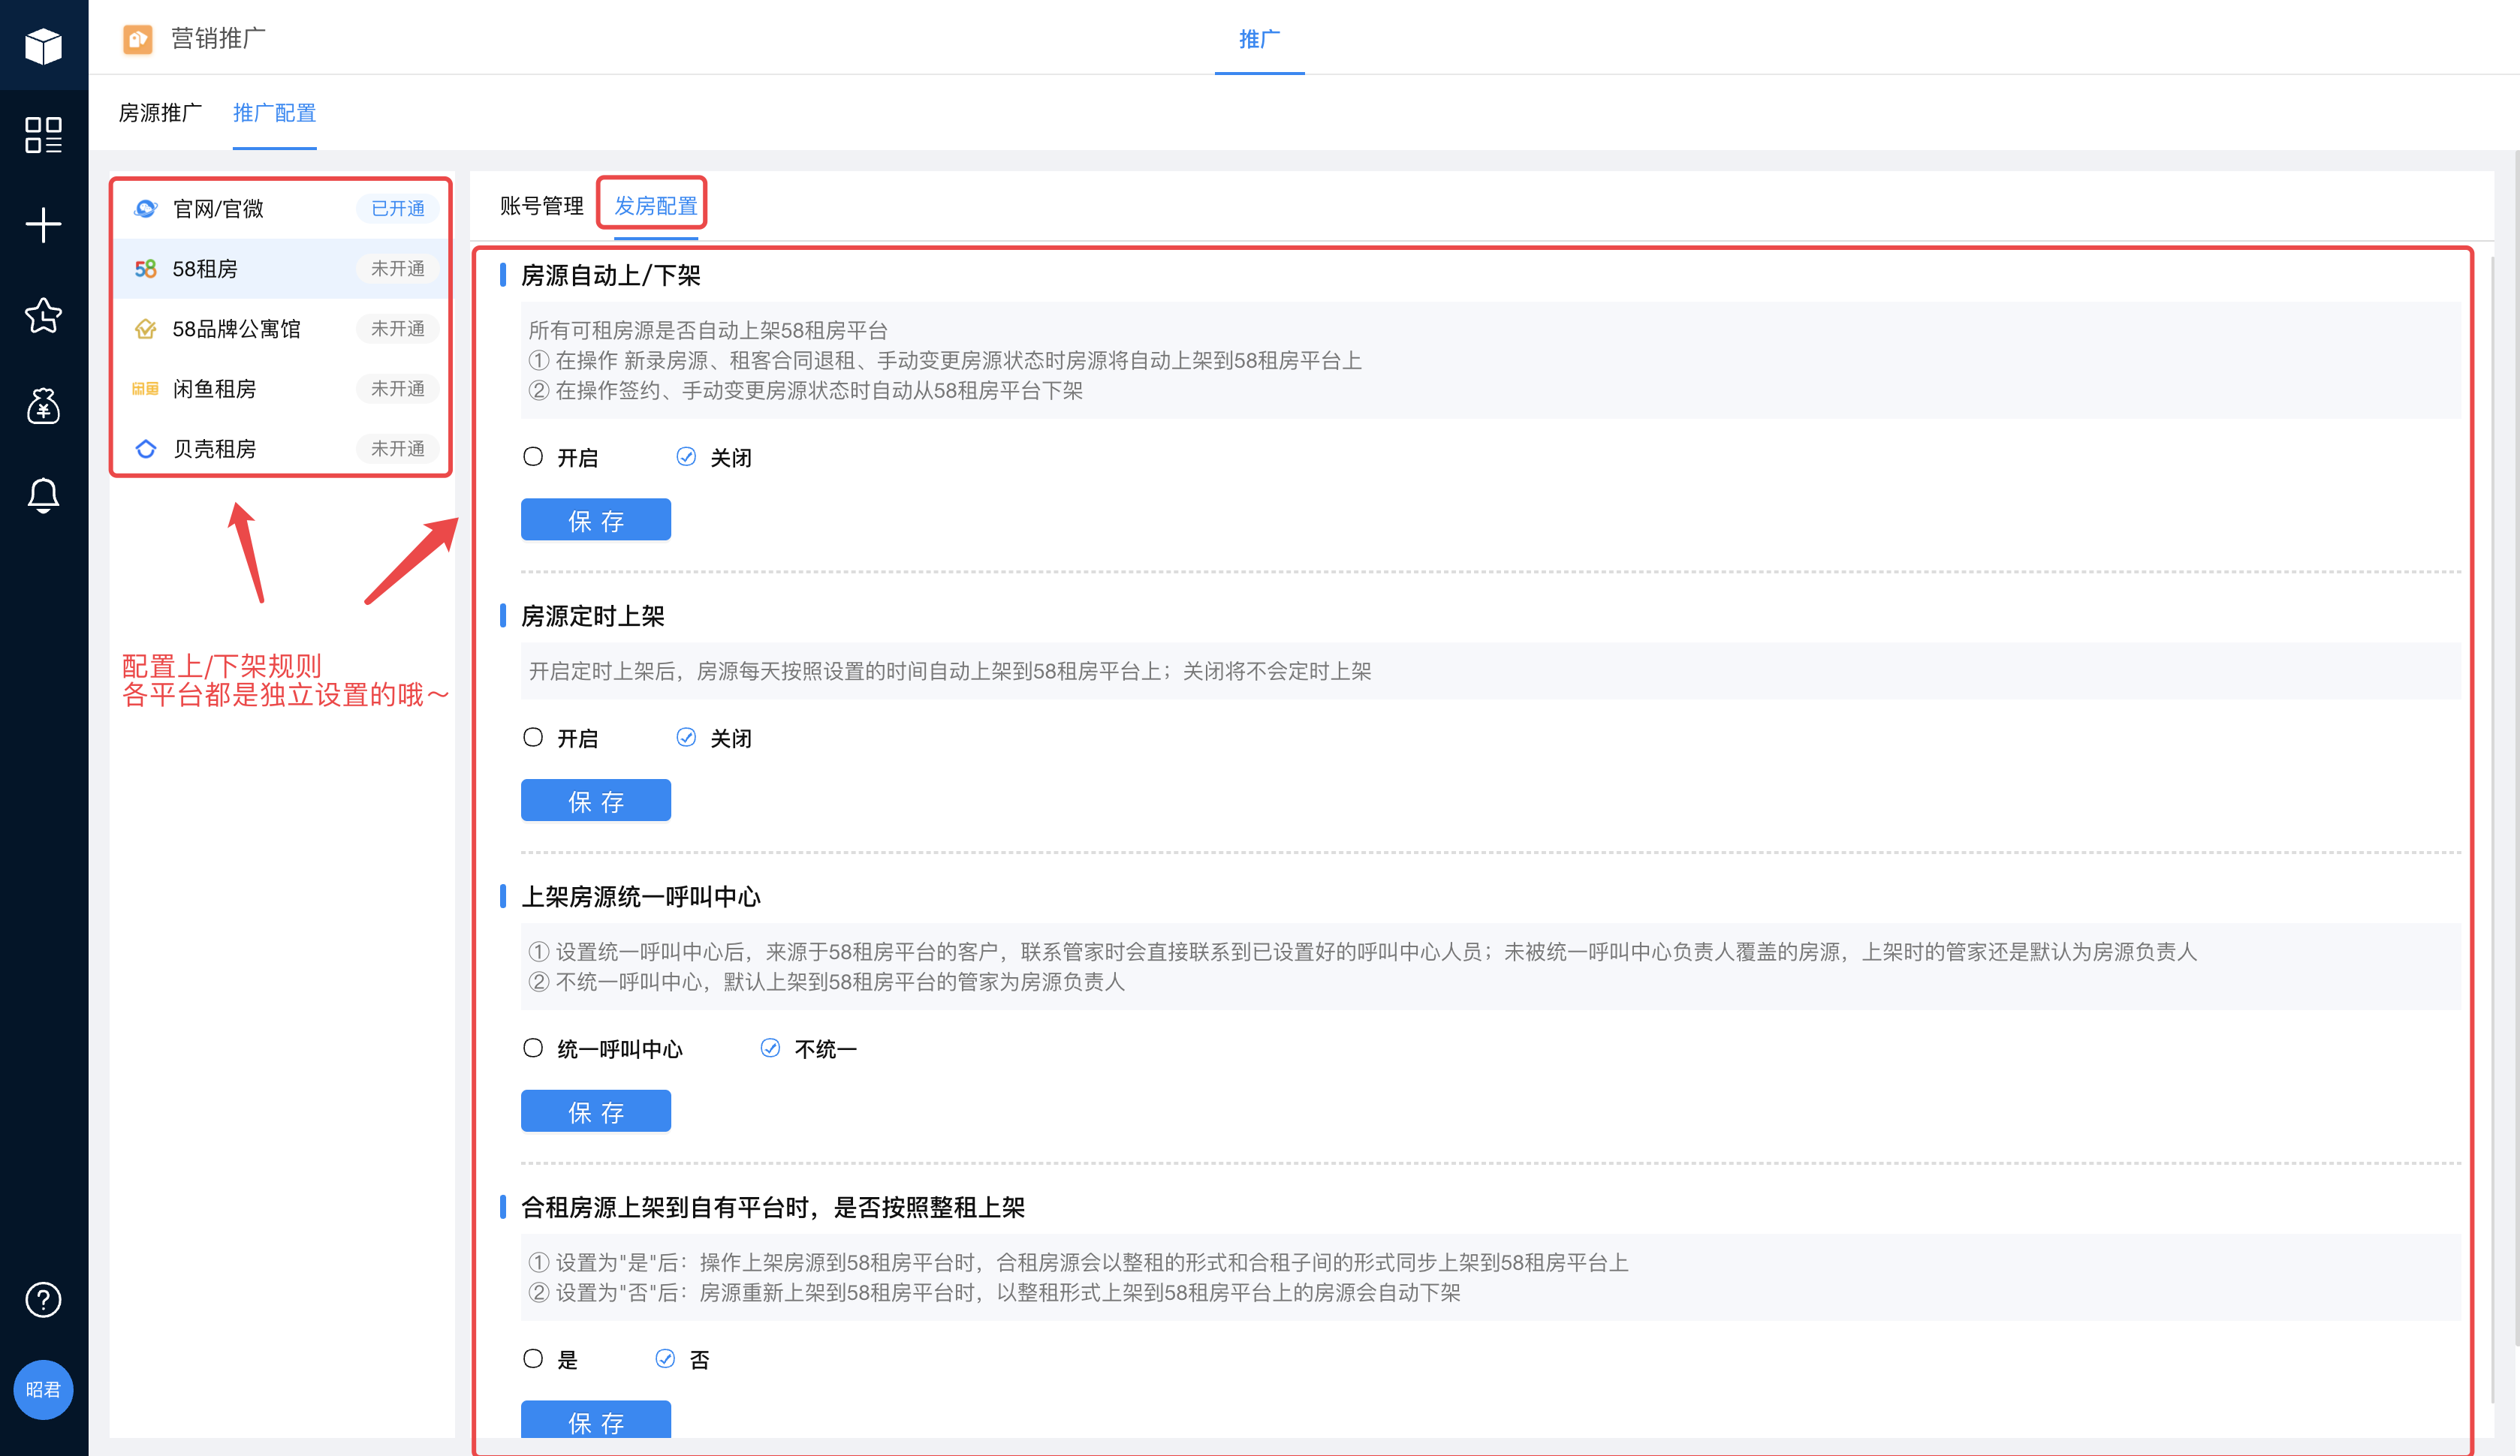Select 开启 for 房源定时上架

(x=533, y=738)
